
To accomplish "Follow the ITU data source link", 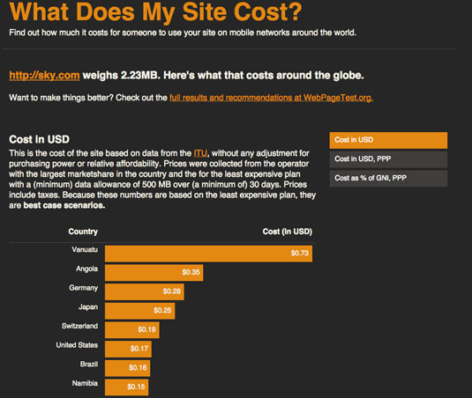I will tap(200, 153).
